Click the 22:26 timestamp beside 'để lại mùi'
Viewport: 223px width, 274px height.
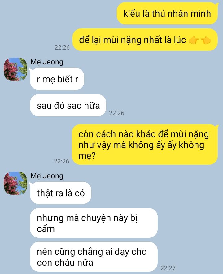(x=62, y=47)
